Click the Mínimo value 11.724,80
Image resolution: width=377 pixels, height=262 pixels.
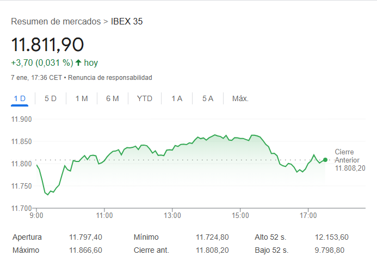pyautogui.click(x=212, y=237)
